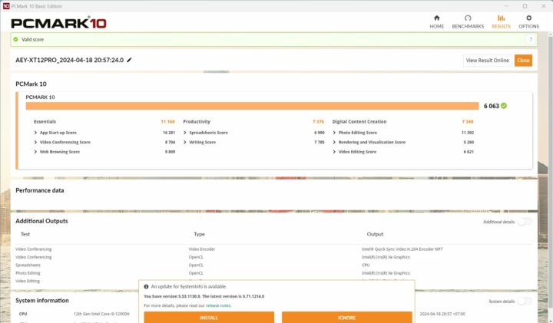Click the Results bar chart icon

(501, 18)
